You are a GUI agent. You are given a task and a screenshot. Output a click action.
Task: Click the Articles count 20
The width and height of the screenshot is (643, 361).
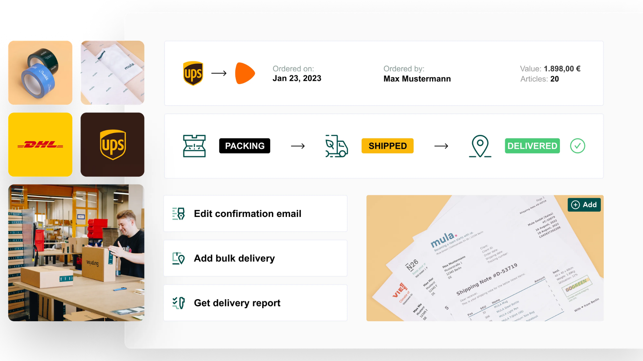point(555,79)
